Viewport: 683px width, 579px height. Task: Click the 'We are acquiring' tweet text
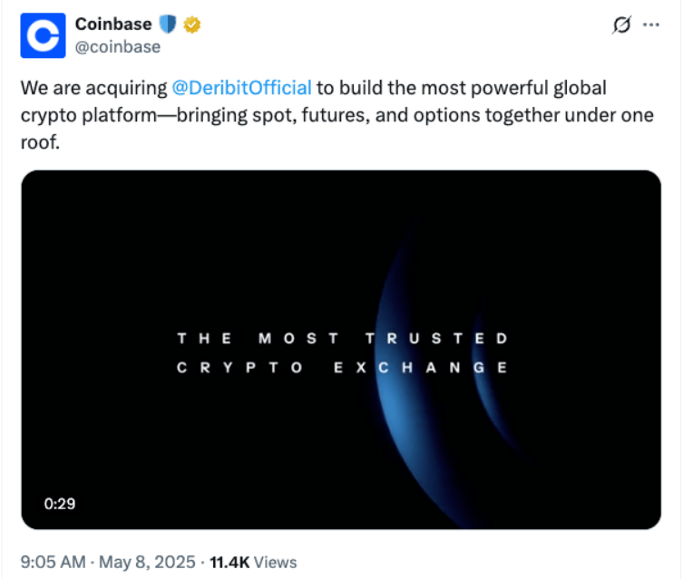point(93,88)
